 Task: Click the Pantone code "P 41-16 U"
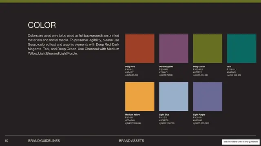click(129, 69)
